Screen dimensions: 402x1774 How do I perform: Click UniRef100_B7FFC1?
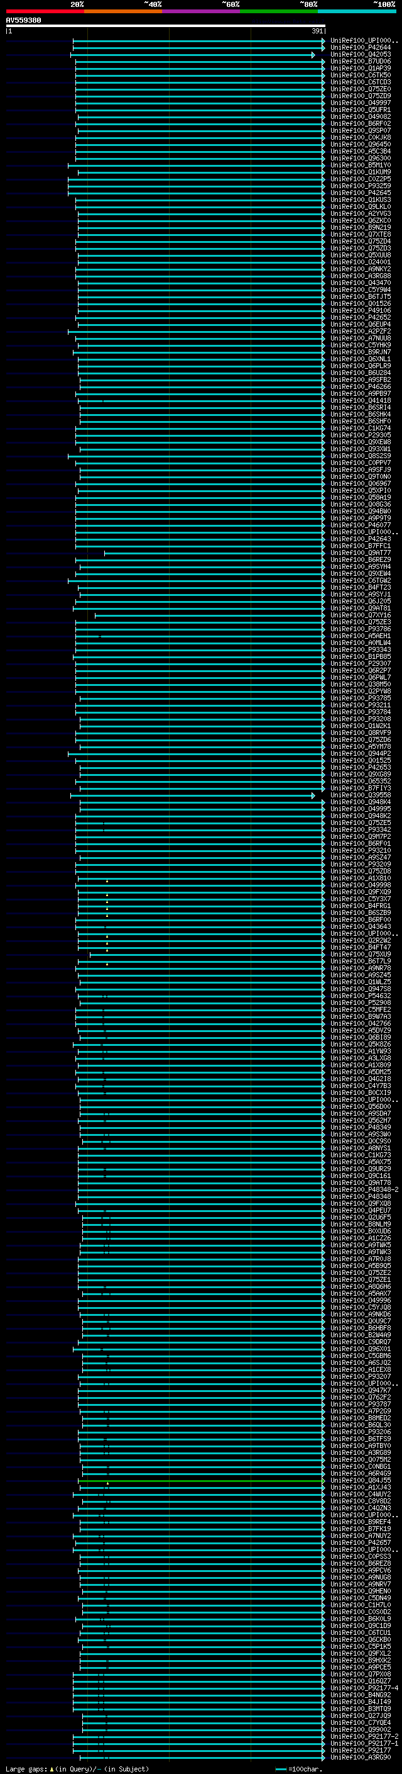[x=361, y=546]
